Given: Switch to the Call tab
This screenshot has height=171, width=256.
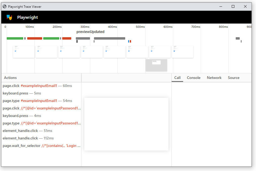Looking at the screenshot, I should coord(177,78).
